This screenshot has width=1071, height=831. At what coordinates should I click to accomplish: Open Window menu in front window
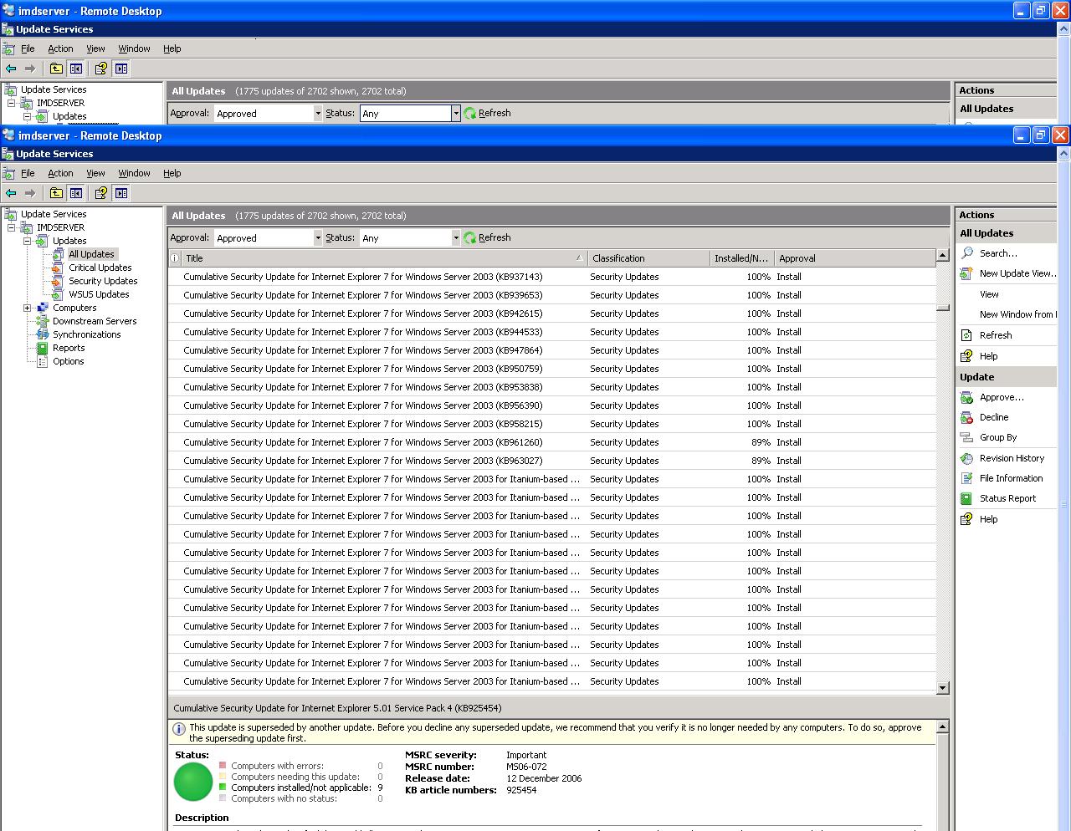coord(134,173)
